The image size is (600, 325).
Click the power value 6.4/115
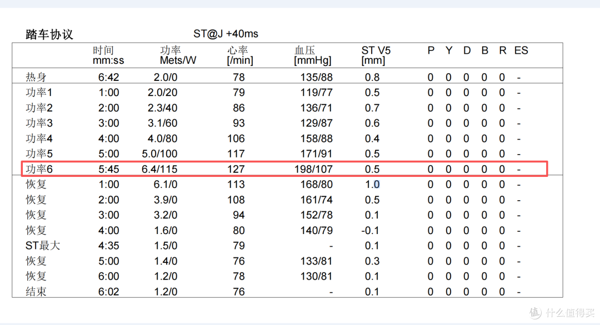tap(159, 169)
